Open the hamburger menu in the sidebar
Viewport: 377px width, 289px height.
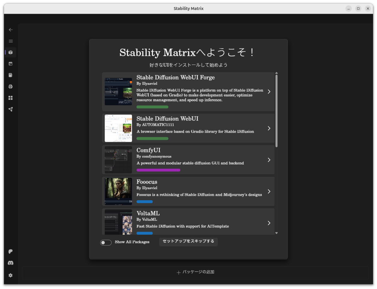(11, 41)
